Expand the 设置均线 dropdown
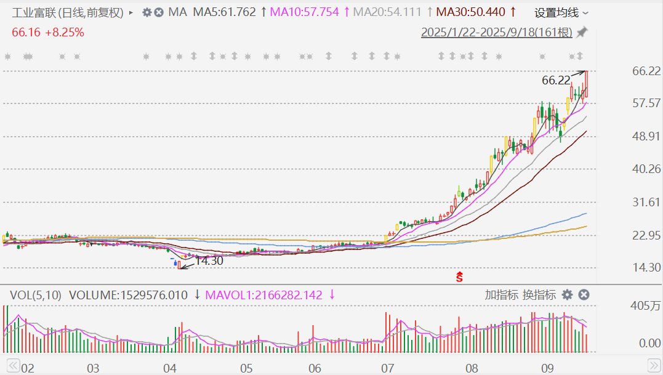This screenshot has width=663, height=375. pyautogui.click(x=561, y=13)
